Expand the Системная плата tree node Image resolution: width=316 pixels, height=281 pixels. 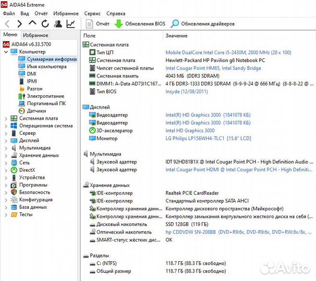pos(6,119)
